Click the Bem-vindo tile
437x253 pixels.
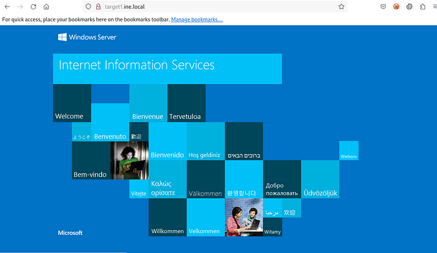tap(91, 160)
